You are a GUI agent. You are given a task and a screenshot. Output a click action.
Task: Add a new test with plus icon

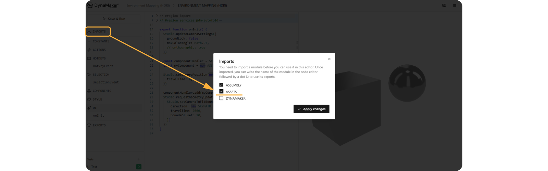(x=139, y=159)
